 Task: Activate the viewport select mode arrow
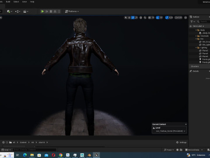pyautogui.click(x=126, y=18)
